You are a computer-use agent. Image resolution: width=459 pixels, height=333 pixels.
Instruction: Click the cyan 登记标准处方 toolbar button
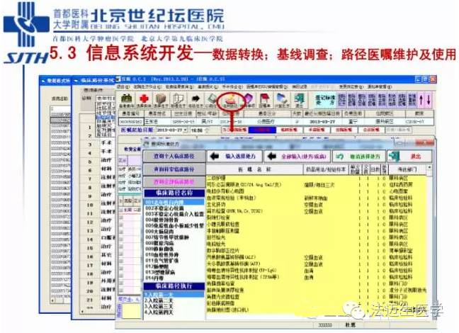pos(324,100)
